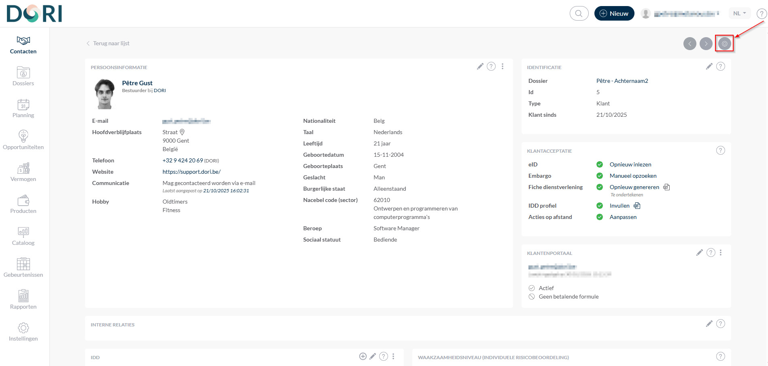
Task: Open the three-dot menu in Persoonsinformatie
Action: pyautogui.click(x=503, y=67)
